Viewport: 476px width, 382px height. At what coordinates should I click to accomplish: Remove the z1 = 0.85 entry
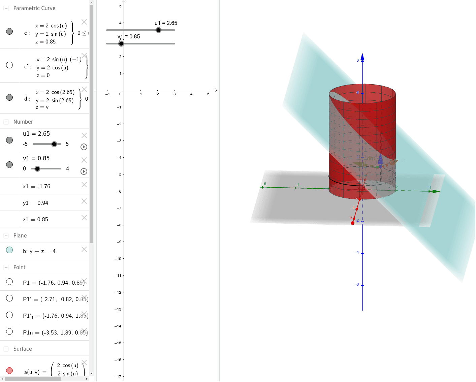click(84, 218)
